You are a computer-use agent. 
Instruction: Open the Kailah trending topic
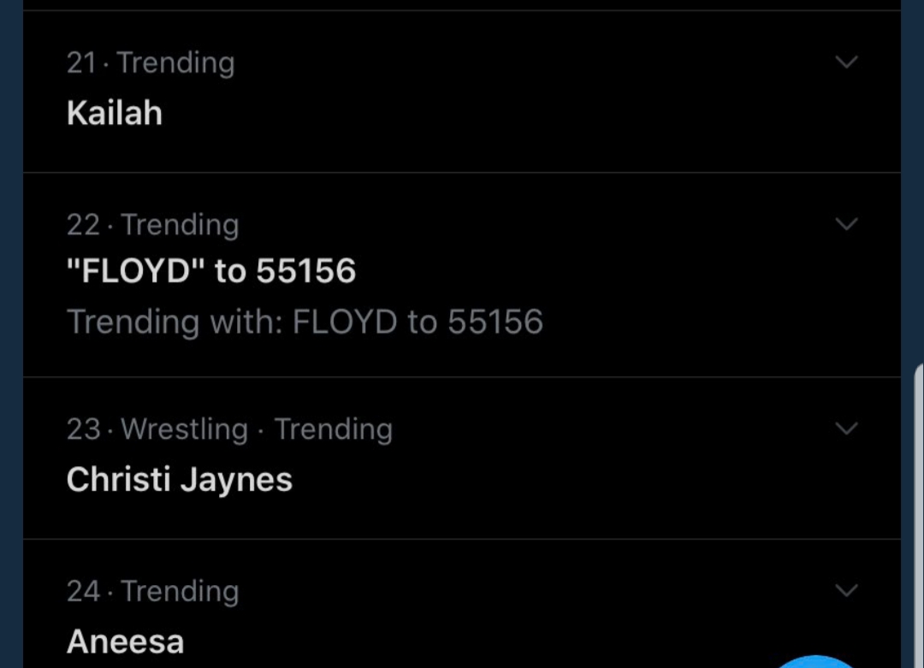point(115,113)
